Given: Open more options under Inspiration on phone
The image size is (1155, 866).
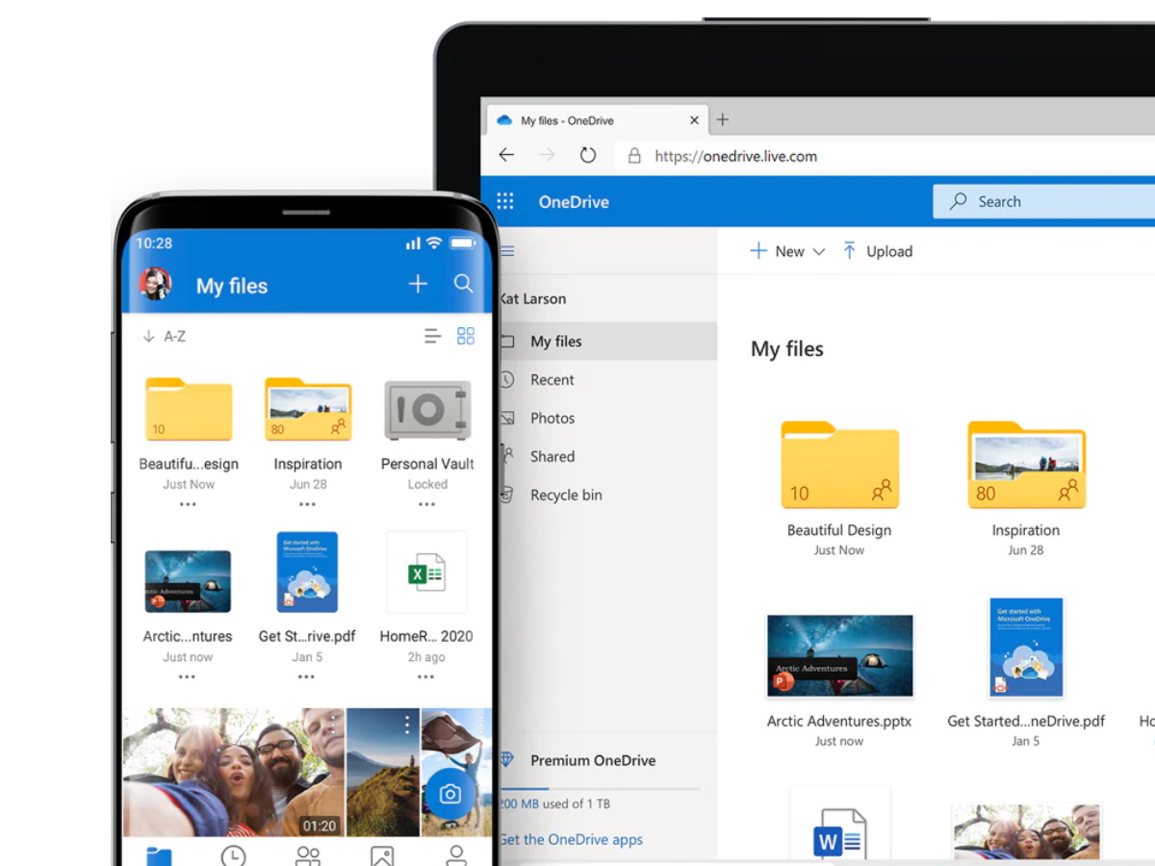Looking at the screenshot, I should coord(307,504).
